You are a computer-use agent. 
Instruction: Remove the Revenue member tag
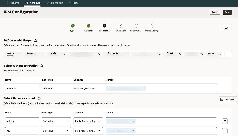pos(143,88)
